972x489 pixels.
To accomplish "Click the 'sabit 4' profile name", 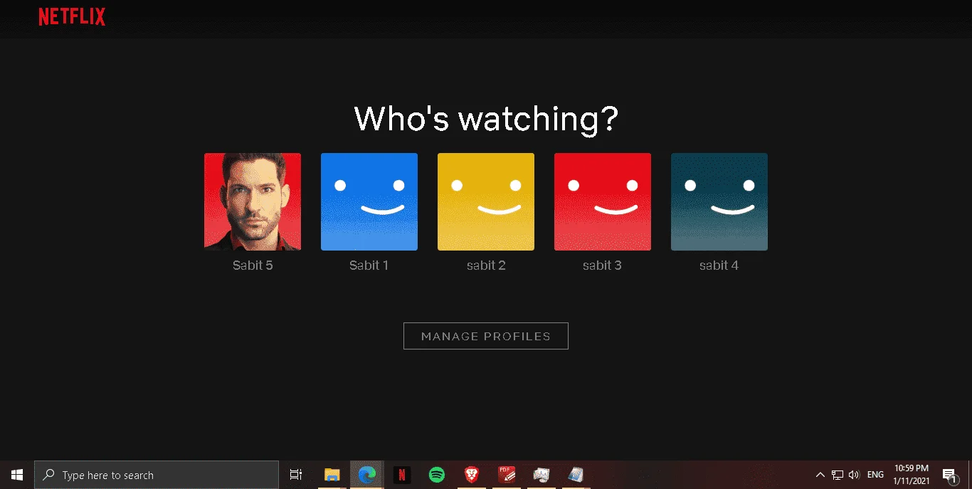I will point(719,265).
